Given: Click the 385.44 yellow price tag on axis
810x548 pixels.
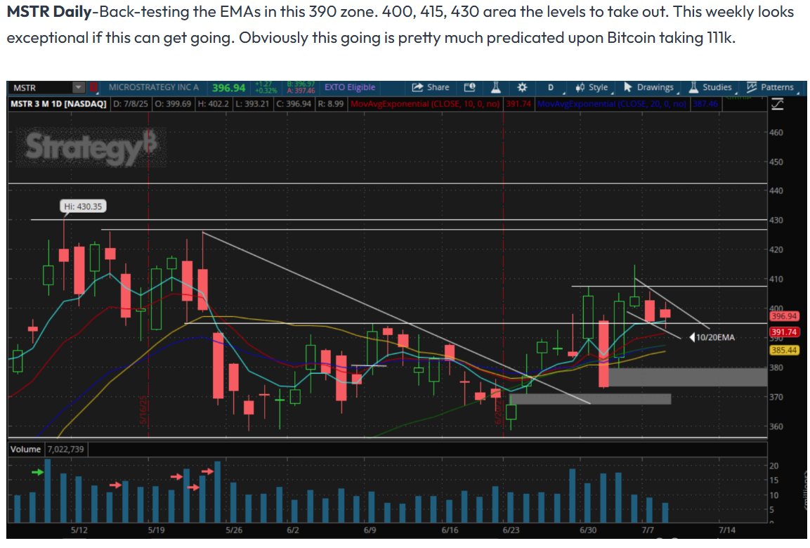Looking at the screenshot, I should pos(783,350).
